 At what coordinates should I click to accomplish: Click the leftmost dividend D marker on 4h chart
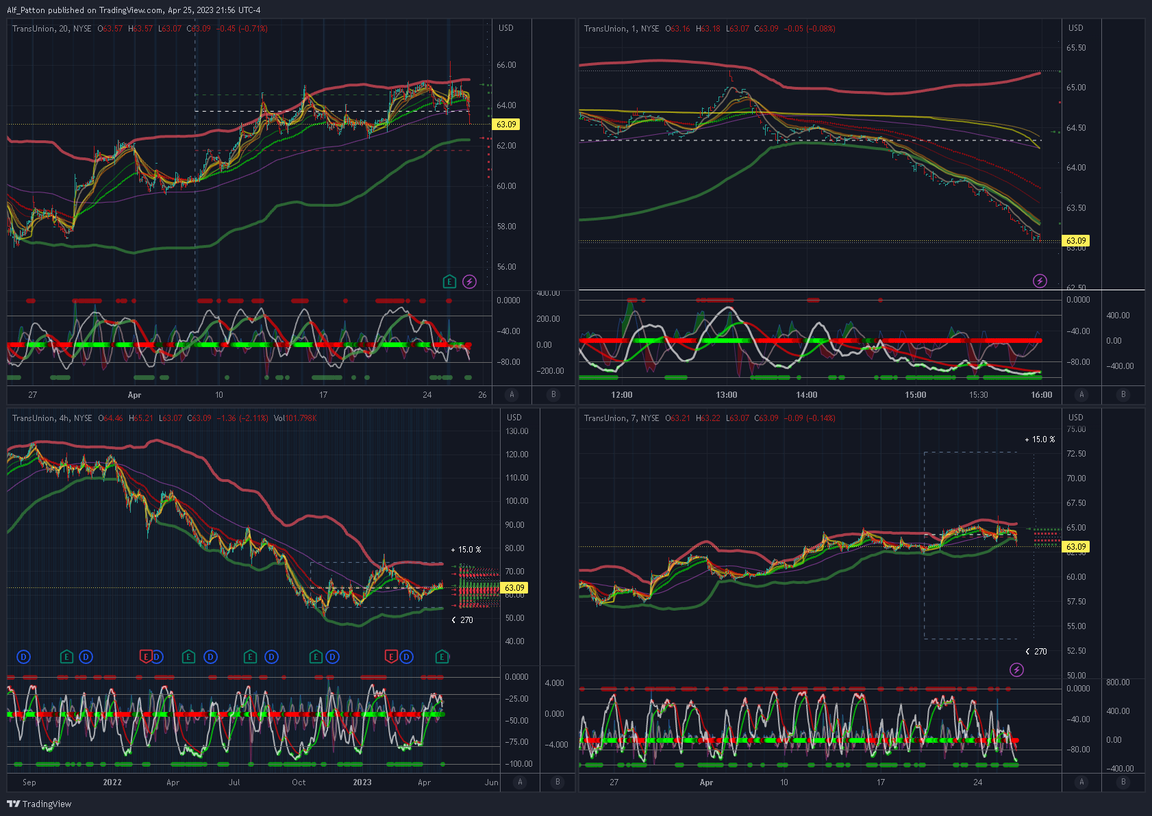23,657
